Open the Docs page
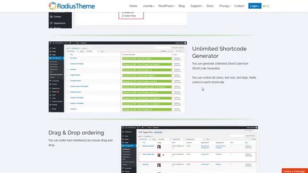 pos(210,6)
